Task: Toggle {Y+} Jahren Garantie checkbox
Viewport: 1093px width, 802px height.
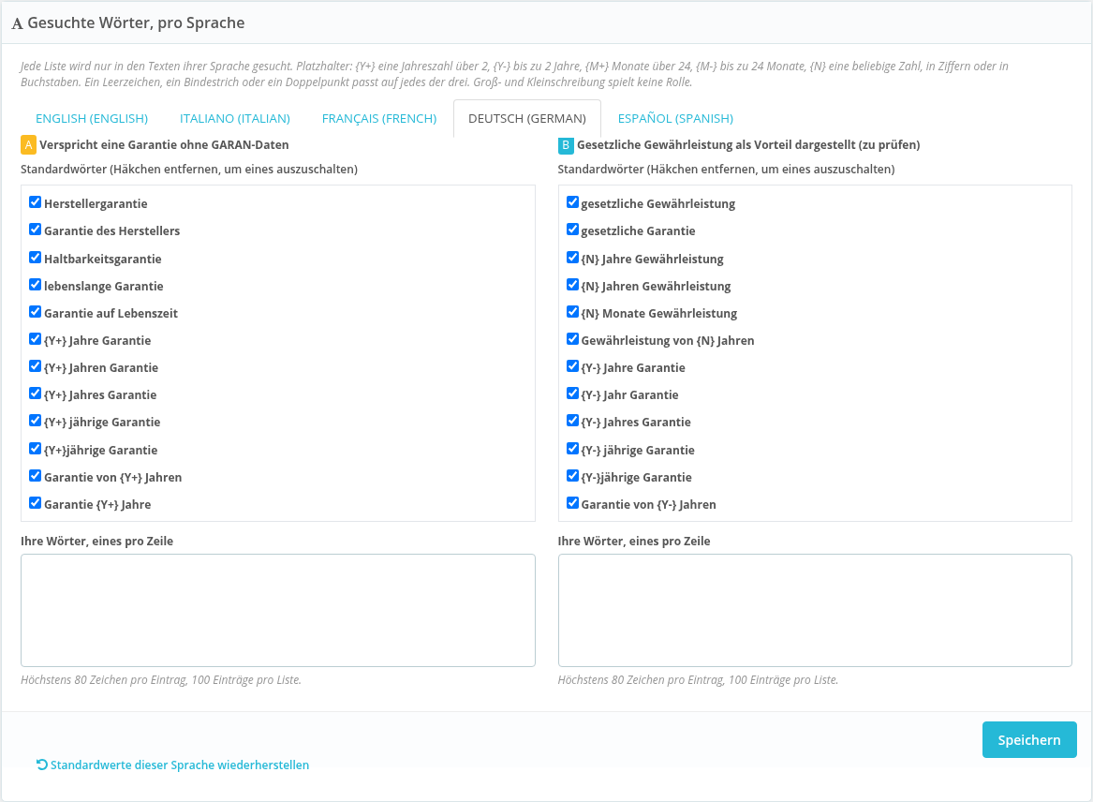Action: [35, 366]
